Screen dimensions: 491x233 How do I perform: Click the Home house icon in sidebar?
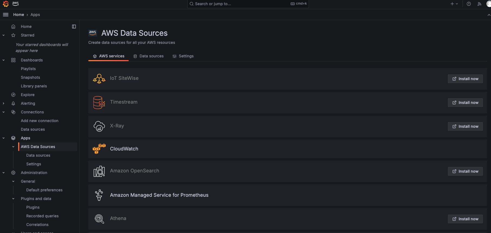click(x=13, y=27)
